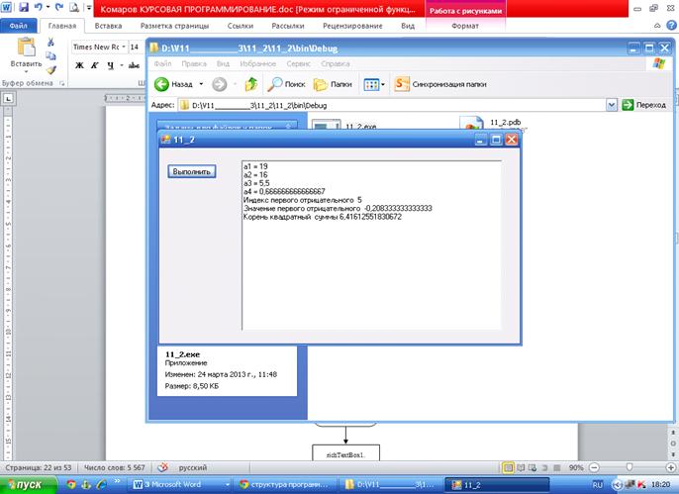Open Поиск search in Explorer toolbar
Viewport: 679px width, 494px height.
(x=276, y=85)
